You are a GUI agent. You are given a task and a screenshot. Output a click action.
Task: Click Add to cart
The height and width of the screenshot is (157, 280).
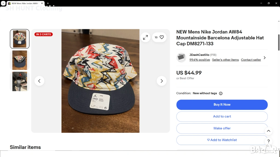pos(222,116)
